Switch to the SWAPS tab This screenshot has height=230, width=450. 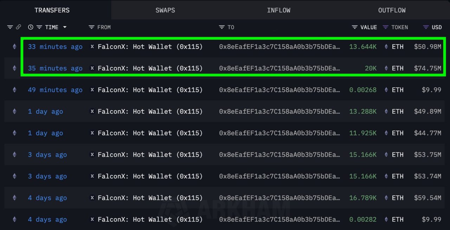coord(165,10)
